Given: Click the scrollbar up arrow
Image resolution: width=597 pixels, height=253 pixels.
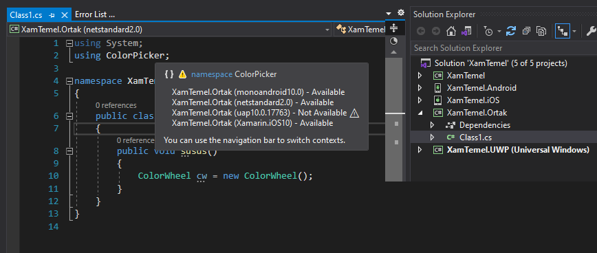Looking at the screenshot, I should coord(393,52).
